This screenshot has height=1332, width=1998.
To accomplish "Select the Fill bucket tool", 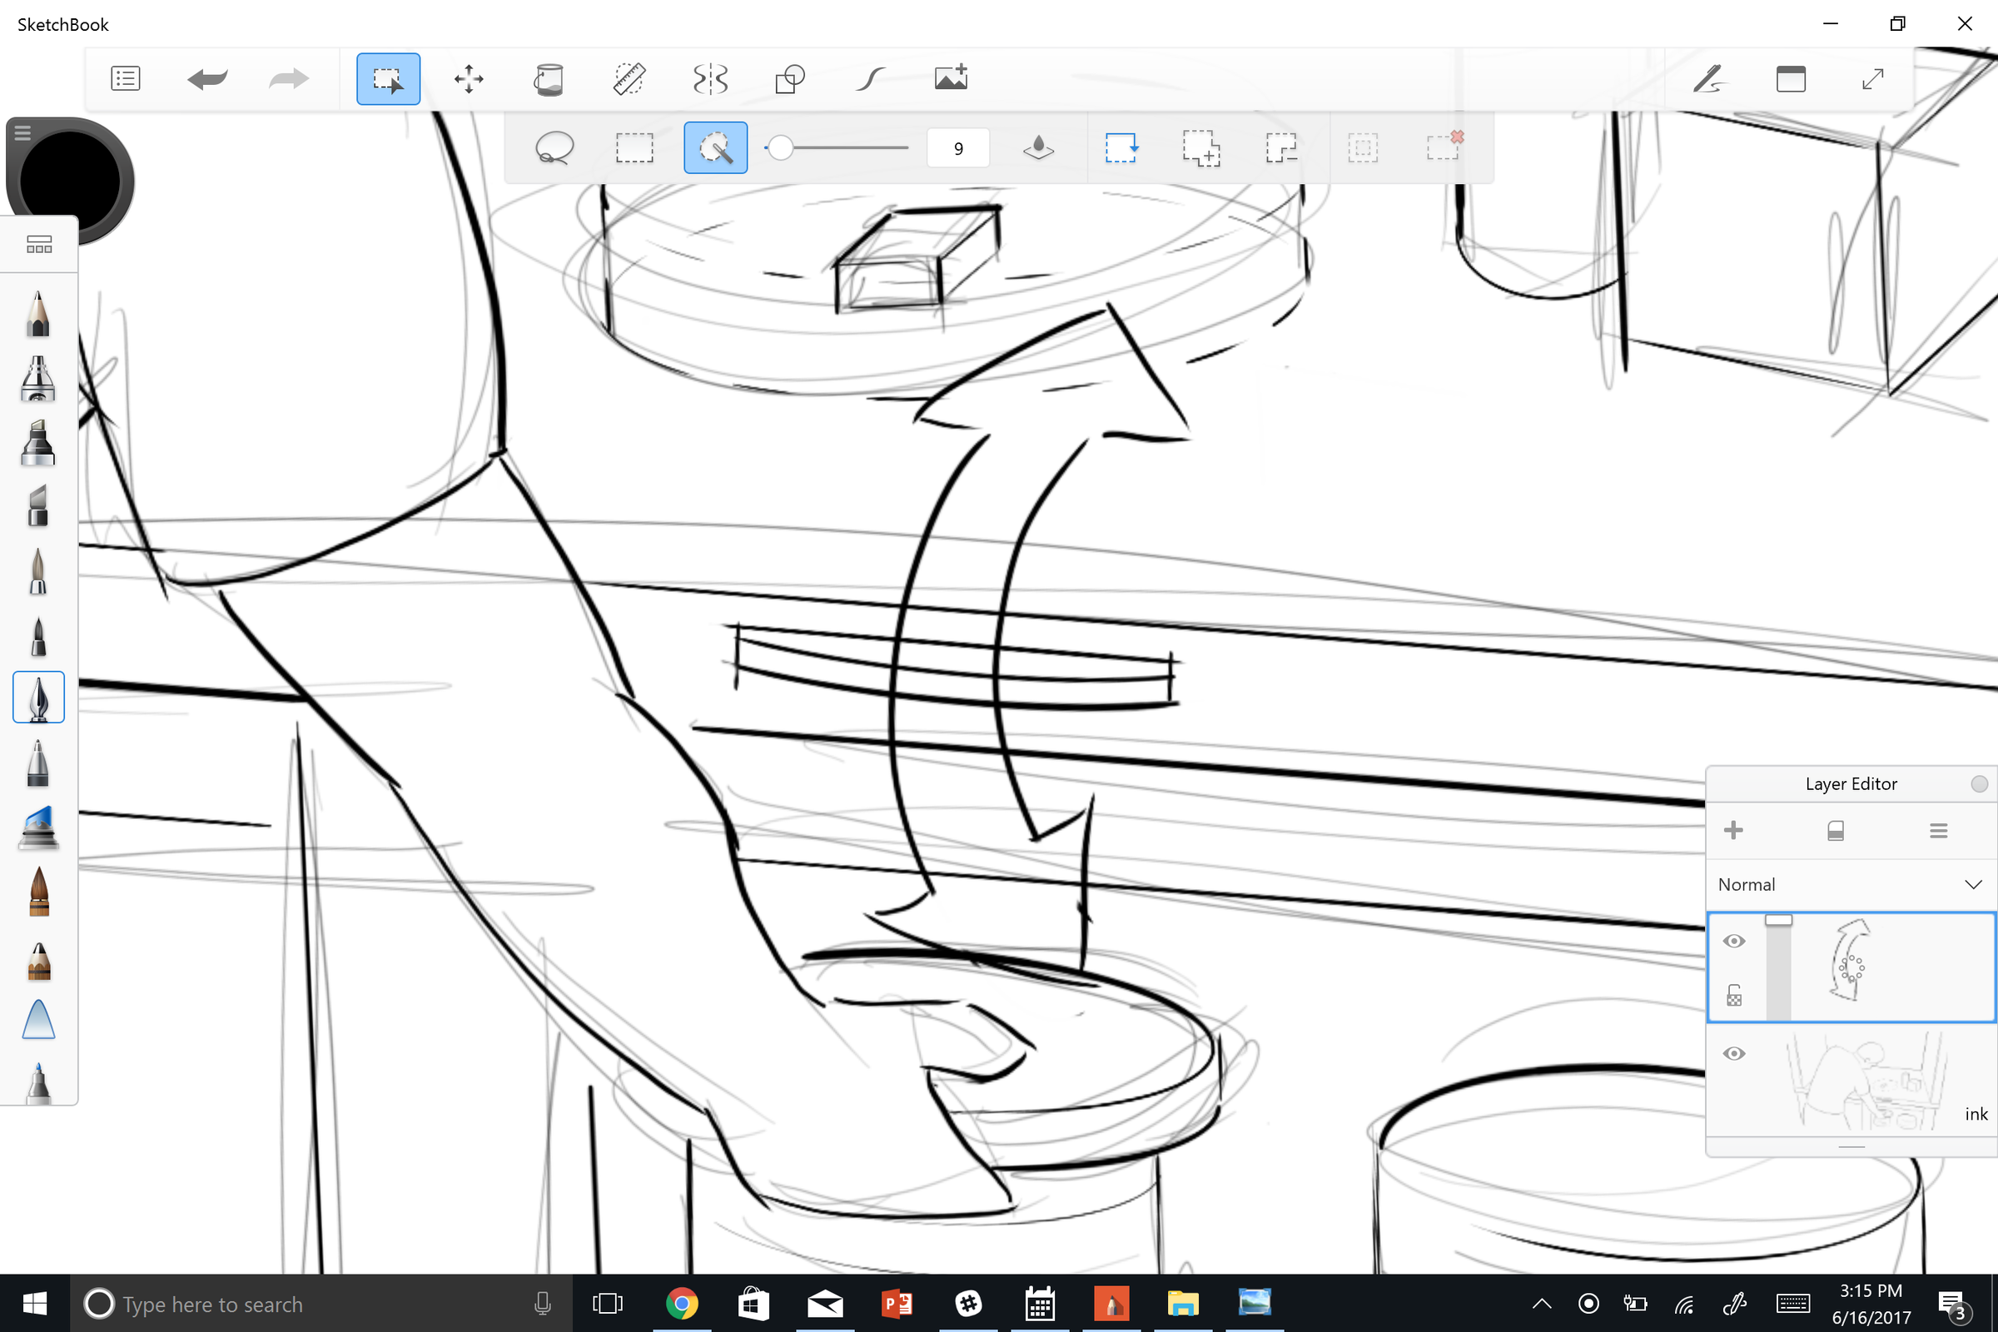I will [549, 78].
